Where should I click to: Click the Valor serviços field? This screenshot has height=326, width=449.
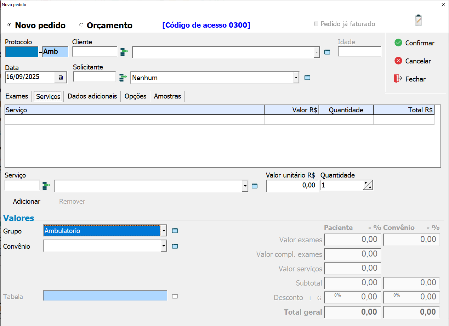coord(353,268)
